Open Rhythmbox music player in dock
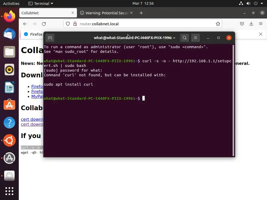The image size is (267, 200). point(9,70)
